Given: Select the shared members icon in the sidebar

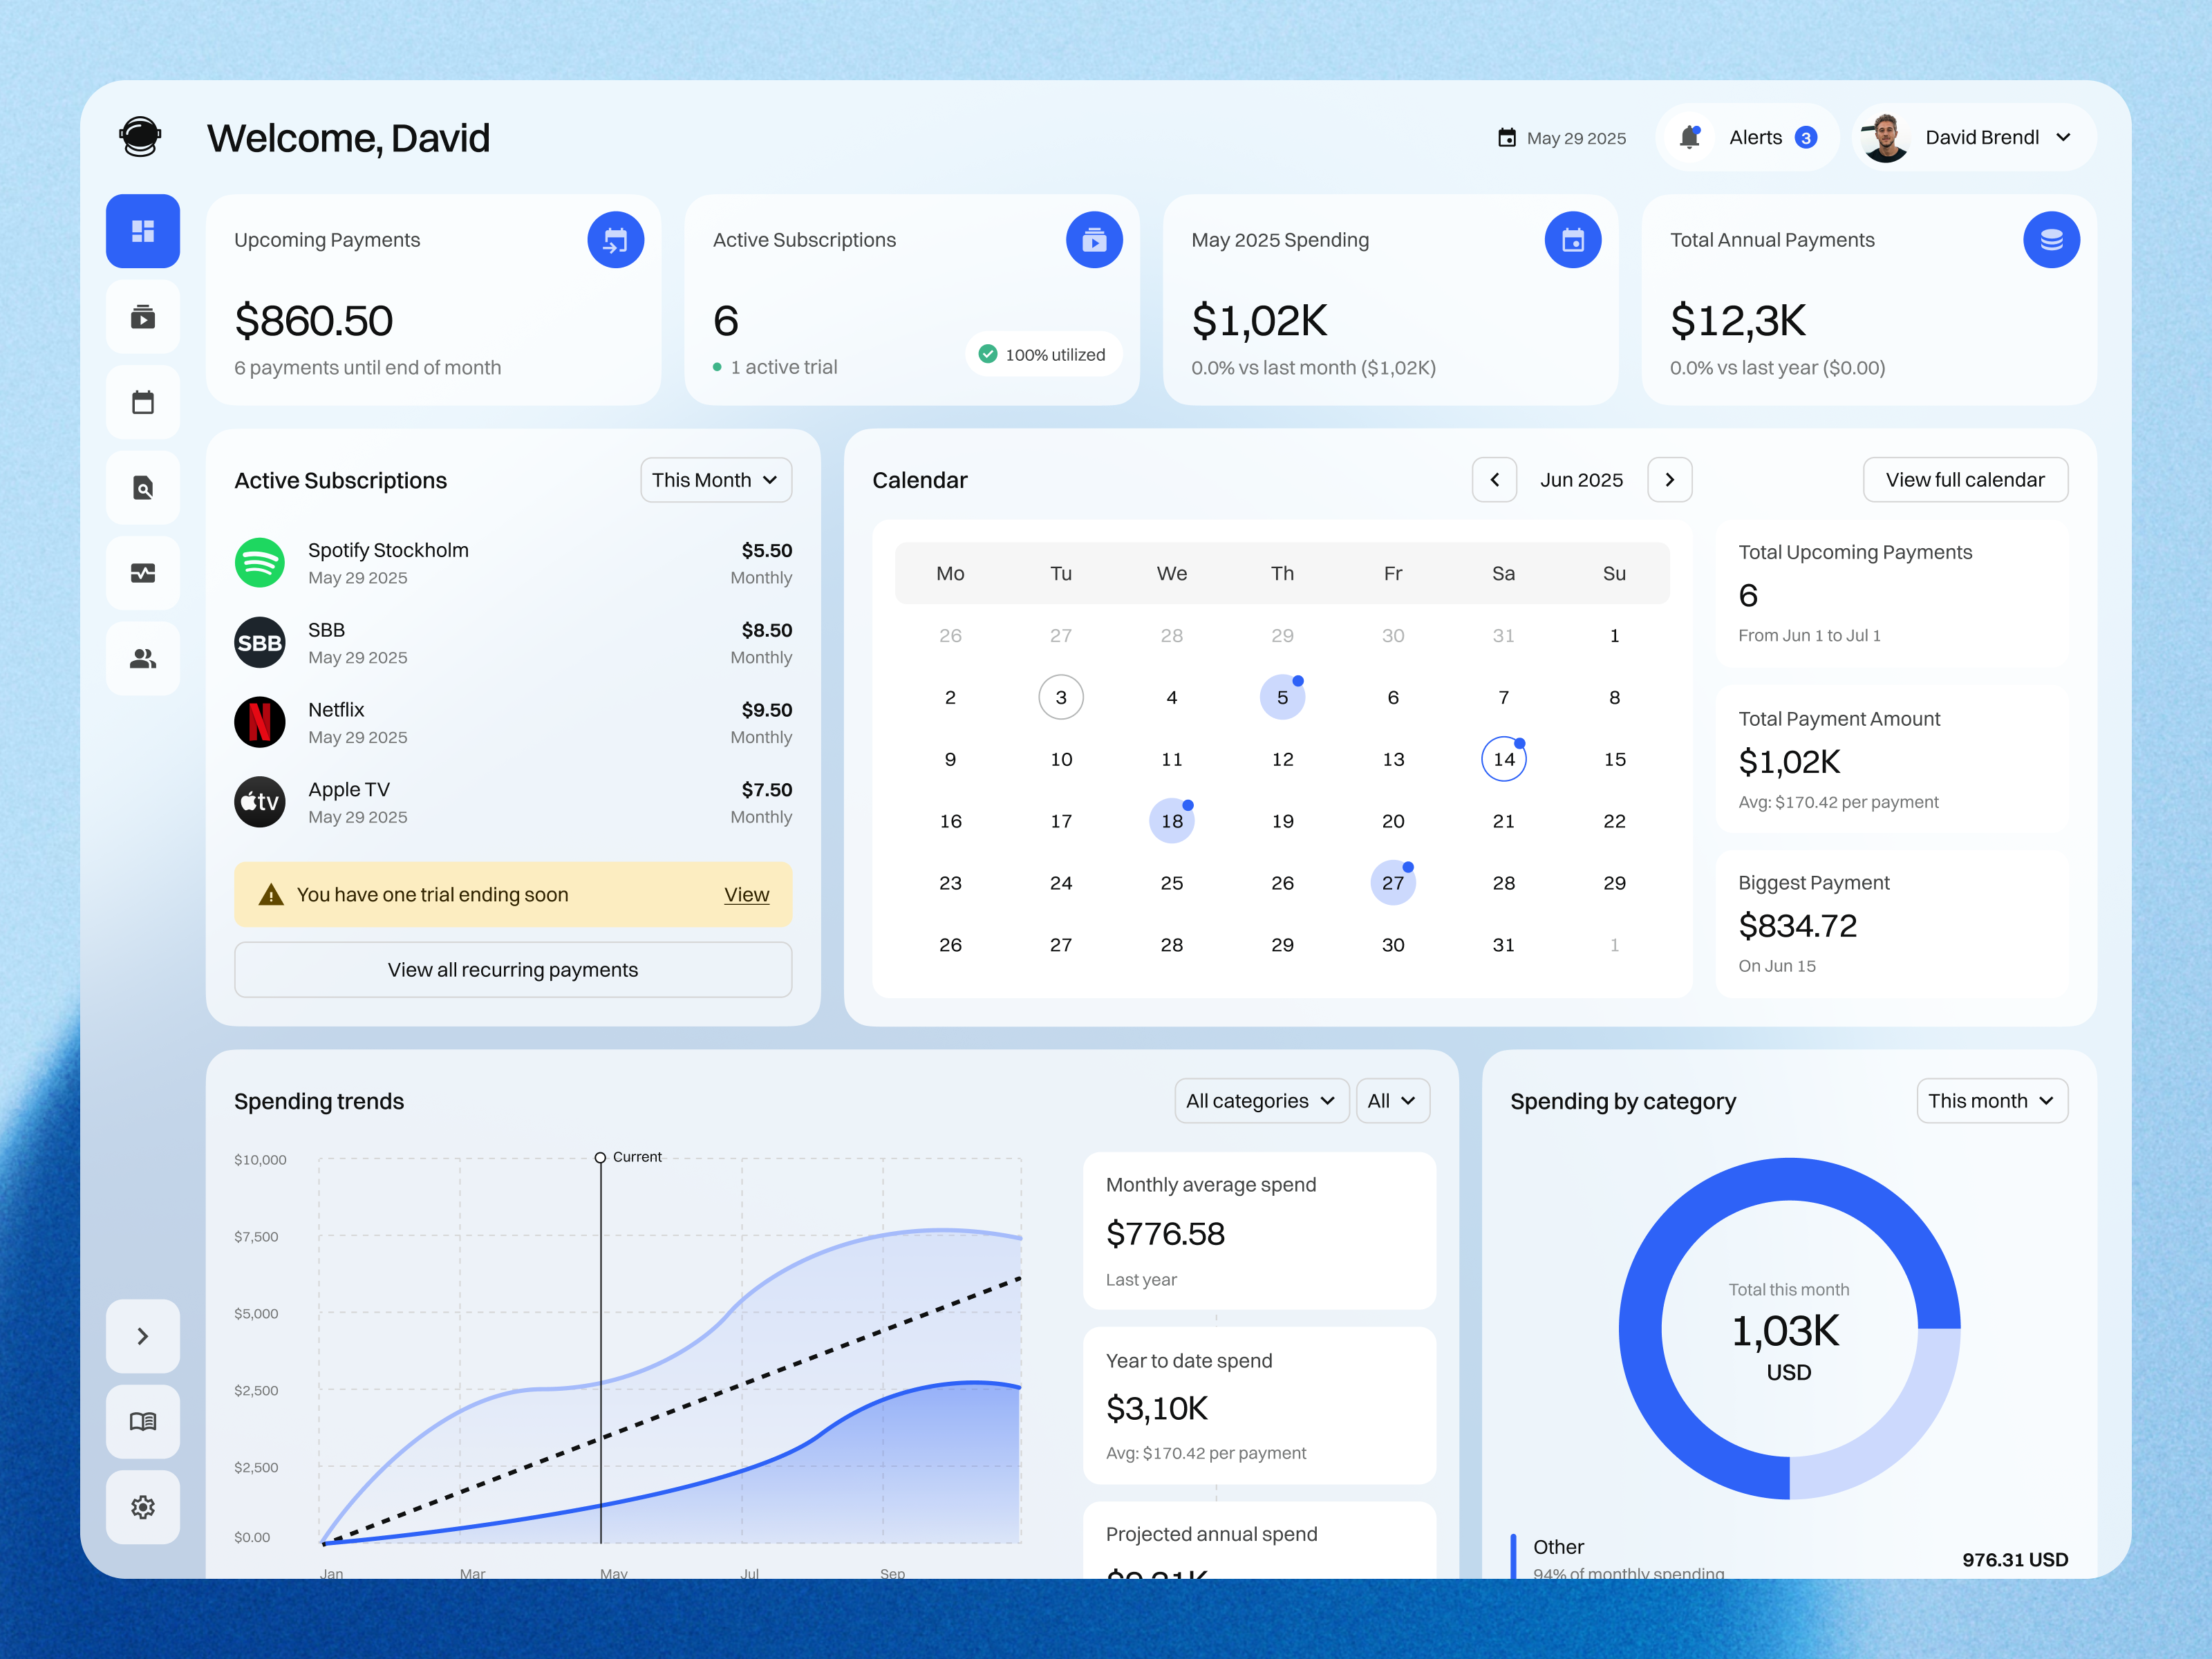Looking at the screenshot, I should click(143, 658).
